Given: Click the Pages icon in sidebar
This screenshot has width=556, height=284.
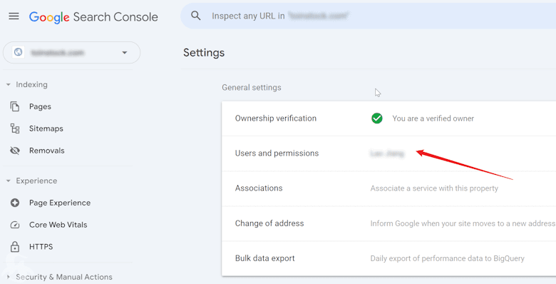Looking at the screenshot, I should tap(15, 106).
